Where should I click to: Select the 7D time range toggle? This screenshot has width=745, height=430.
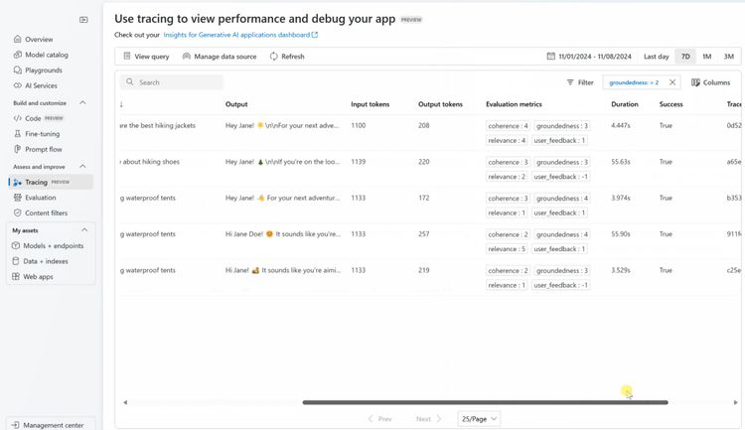tap(685, 56)
